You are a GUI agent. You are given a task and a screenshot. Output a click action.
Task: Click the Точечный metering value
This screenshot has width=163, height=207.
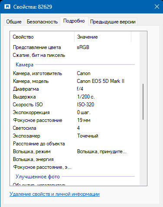coord(88,136)
